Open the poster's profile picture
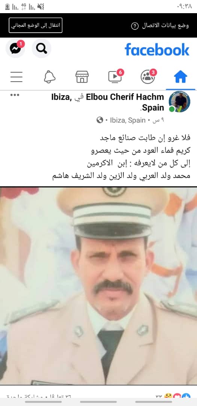This screenshot has height=406, width=197. coord(179,102)
